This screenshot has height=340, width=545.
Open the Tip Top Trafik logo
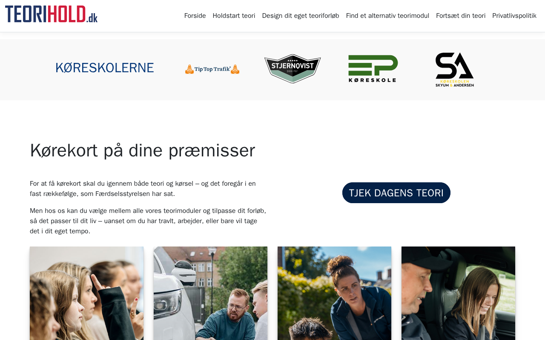[x=212, y=69]
